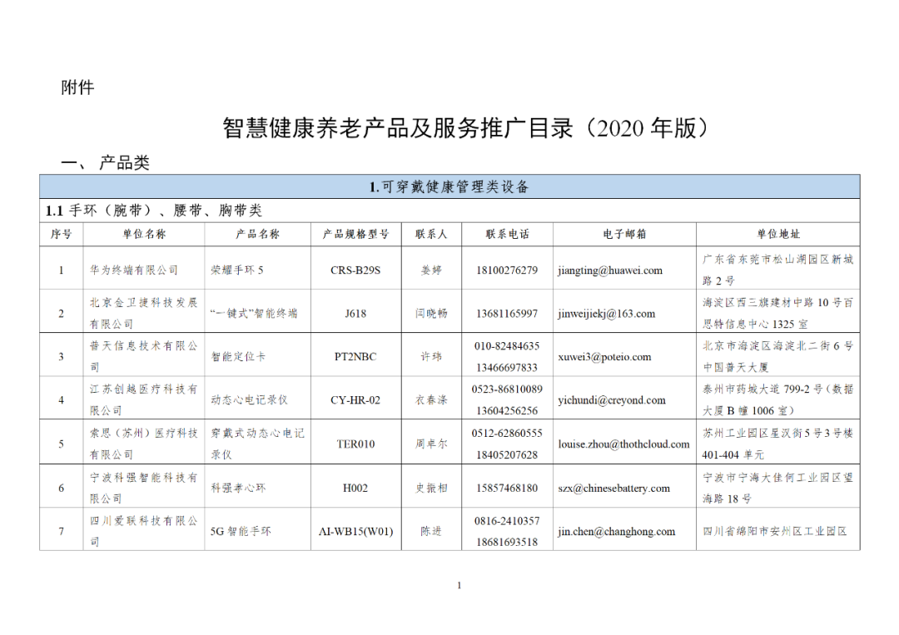Click the blue section header 1.可穿戴健康管理类设备
The width and height of the screenshot is (899, 635).
click(449, 187)
